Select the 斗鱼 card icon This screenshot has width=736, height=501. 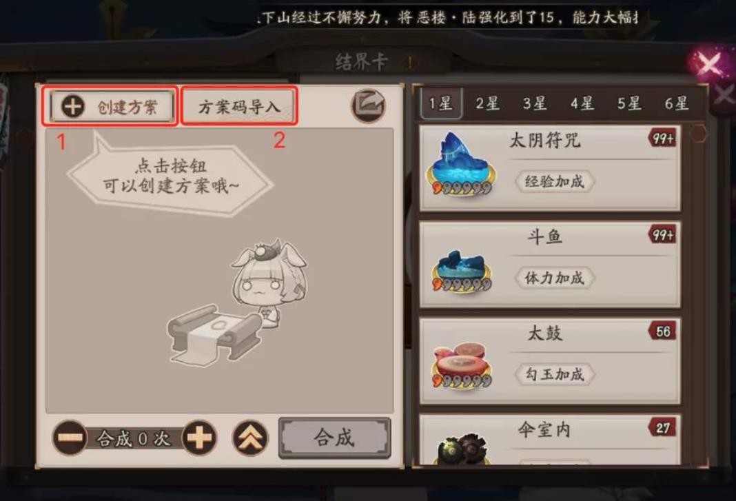point(462,271)
